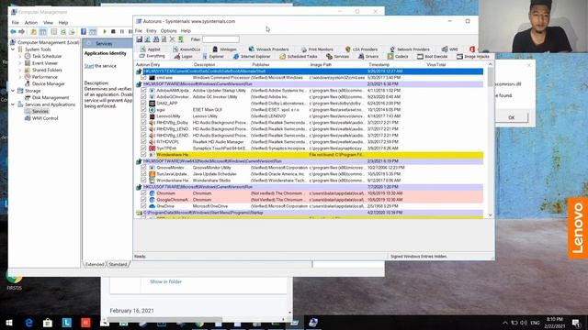
Task: Click the Up one level folder icon
Action: tap(34, 32)
